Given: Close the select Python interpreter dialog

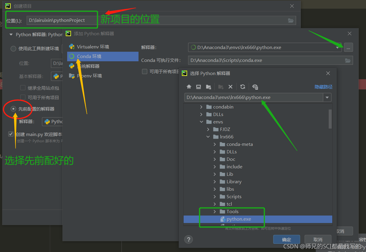Looking at the screenshot, I should click(328, 73).
